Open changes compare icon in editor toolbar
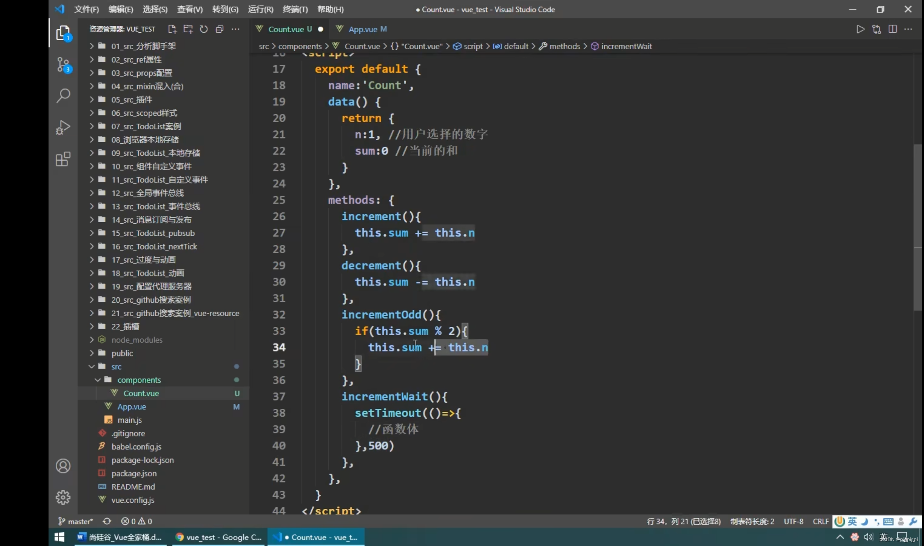 point(877,29)
